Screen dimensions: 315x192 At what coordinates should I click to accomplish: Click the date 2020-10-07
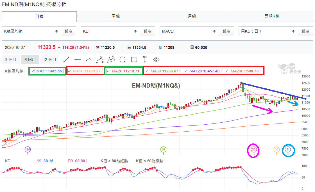(x=15, y=47)
